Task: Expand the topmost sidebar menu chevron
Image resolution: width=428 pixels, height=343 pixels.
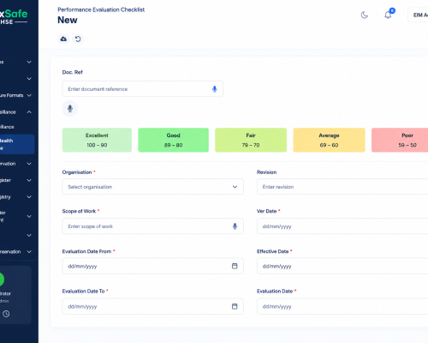Action: click(x=29, y=62)
